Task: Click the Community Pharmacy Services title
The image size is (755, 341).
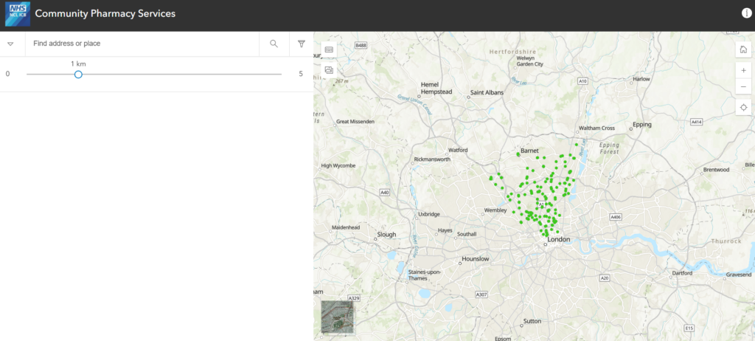Action: (x=105, y=13)
